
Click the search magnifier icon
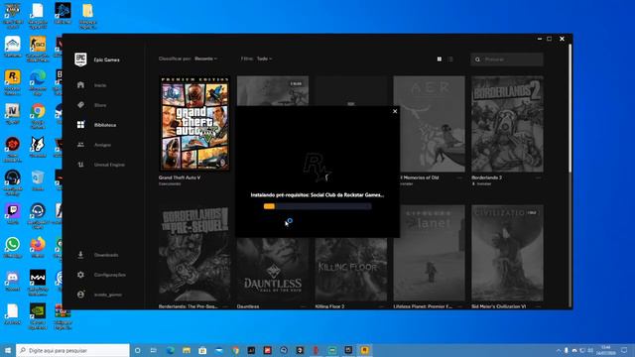click(x=477, y=59)
